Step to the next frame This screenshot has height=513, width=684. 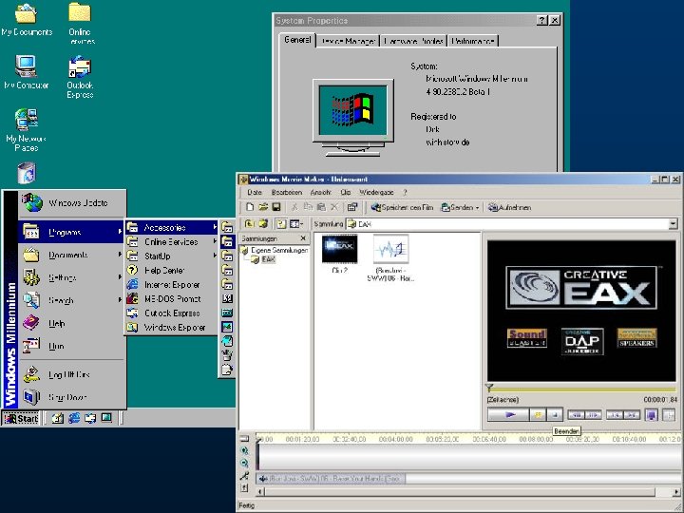pos(593,415)
